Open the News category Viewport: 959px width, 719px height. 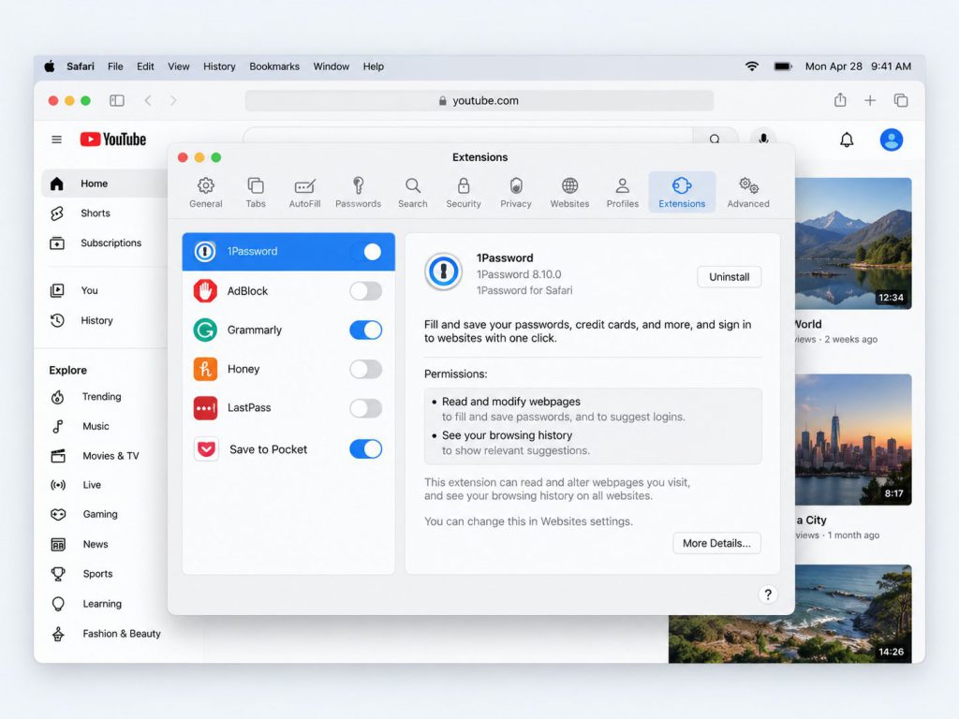(x=96, y=544)
